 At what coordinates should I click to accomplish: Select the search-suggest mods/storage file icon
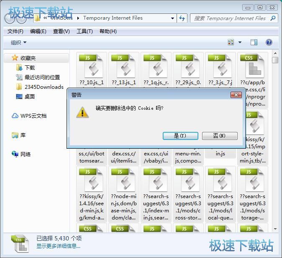pos(252,180)
